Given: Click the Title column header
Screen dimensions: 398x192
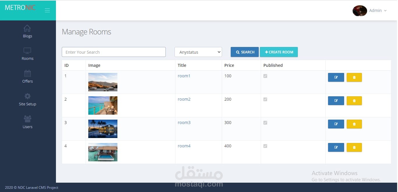Looking at the screenshot, I should tap(182, 65).
